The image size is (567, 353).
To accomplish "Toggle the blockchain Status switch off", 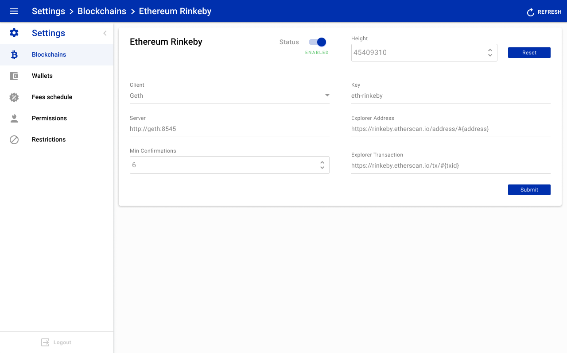I will tap(318, 42).
